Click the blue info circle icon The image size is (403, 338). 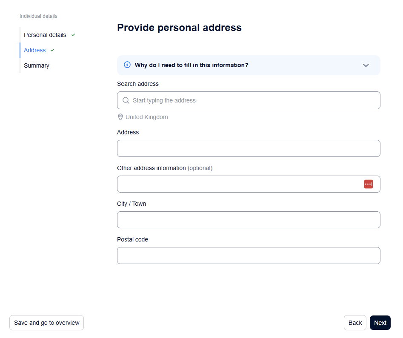click(x=127, y=65)
